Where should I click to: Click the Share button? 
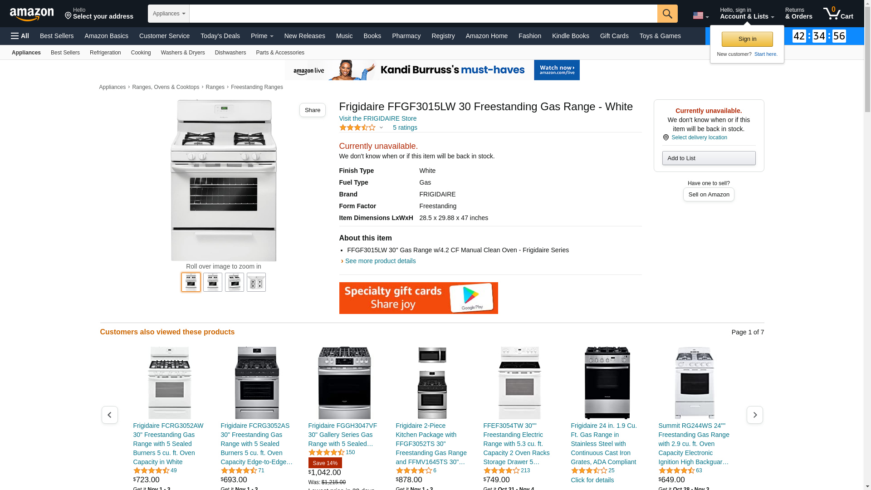313,110
